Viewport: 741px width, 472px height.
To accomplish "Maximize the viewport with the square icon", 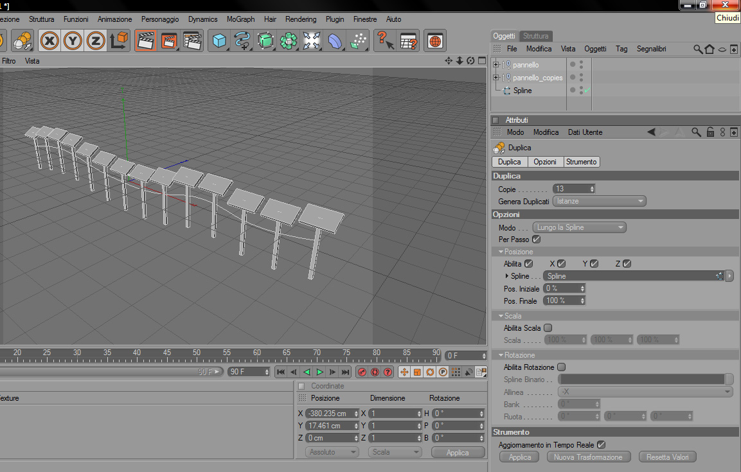I will [482, 60].
